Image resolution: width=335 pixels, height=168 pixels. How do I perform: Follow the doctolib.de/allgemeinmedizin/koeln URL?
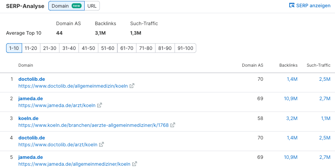pos(73,86)
